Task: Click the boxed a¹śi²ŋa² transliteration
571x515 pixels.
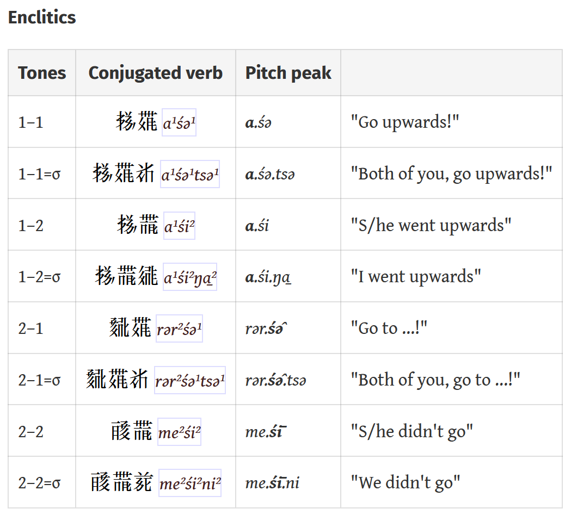Action: [x=190, y=277]
